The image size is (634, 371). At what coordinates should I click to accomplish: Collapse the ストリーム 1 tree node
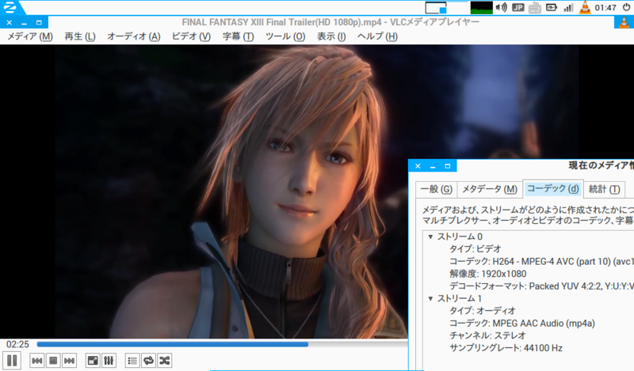coord(430,298)
